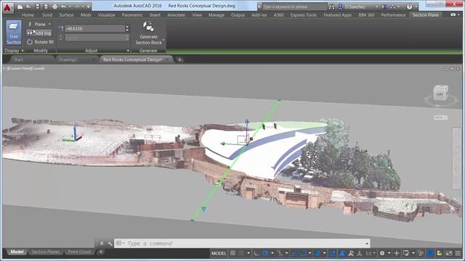Click the workspace switching gear icon
Viewport: 465px width, 261px height.
[x=382, y=253]
